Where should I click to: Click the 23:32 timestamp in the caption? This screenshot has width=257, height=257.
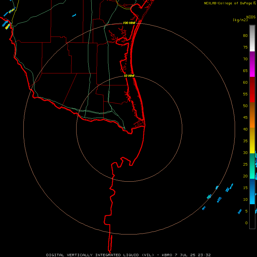coord(204,255)
